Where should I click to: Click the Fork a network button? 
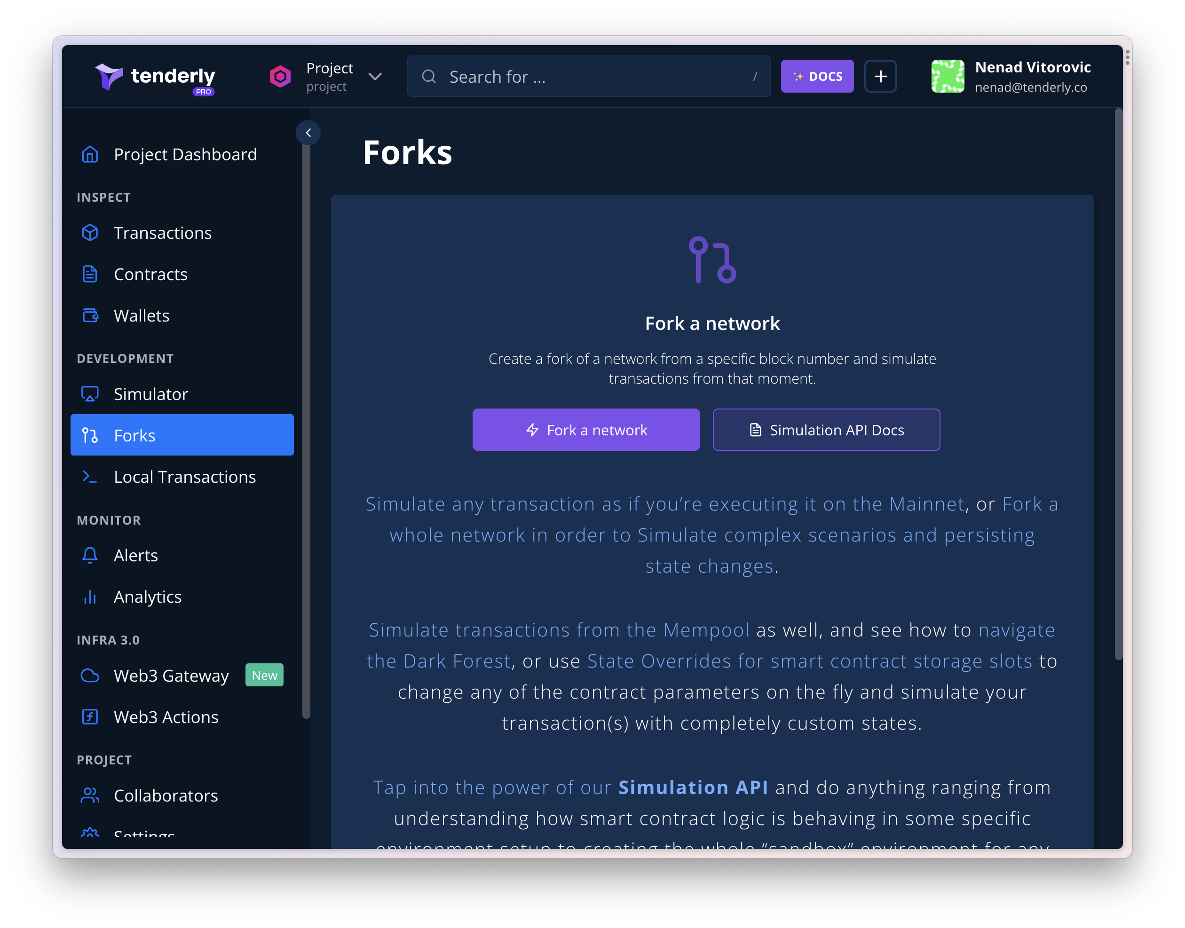(588, 430)
